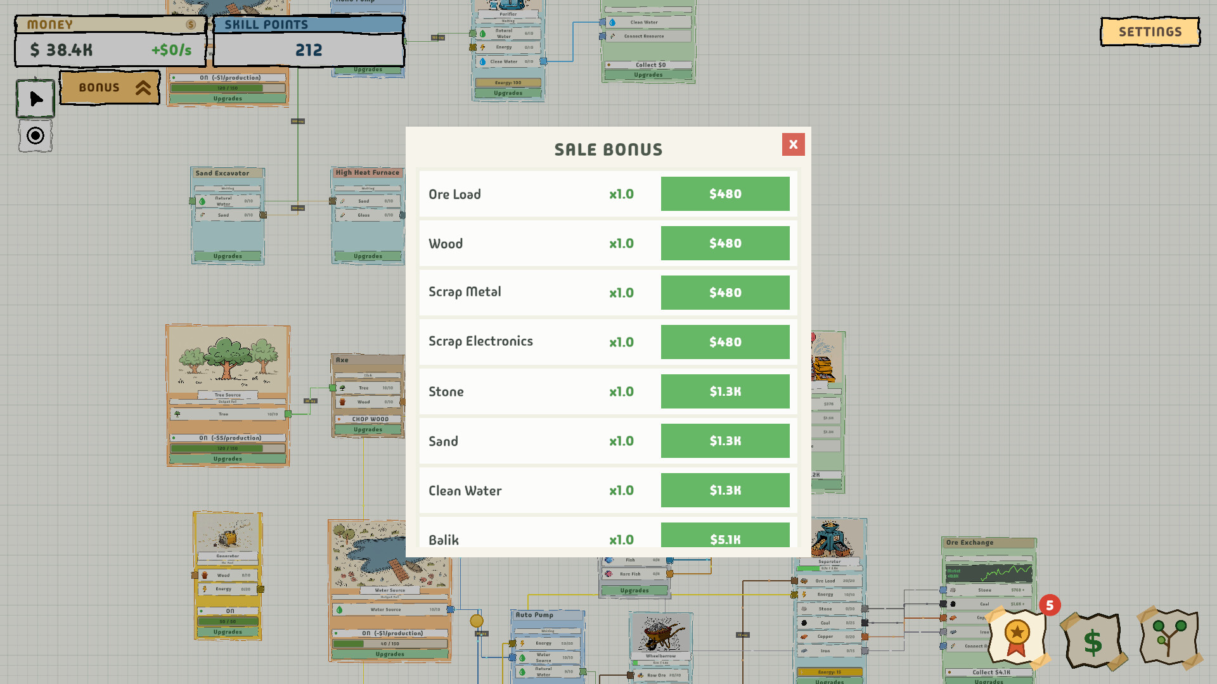
Task: Open Upgrades on the Sand Excavator card
Action: coord(228,256)
